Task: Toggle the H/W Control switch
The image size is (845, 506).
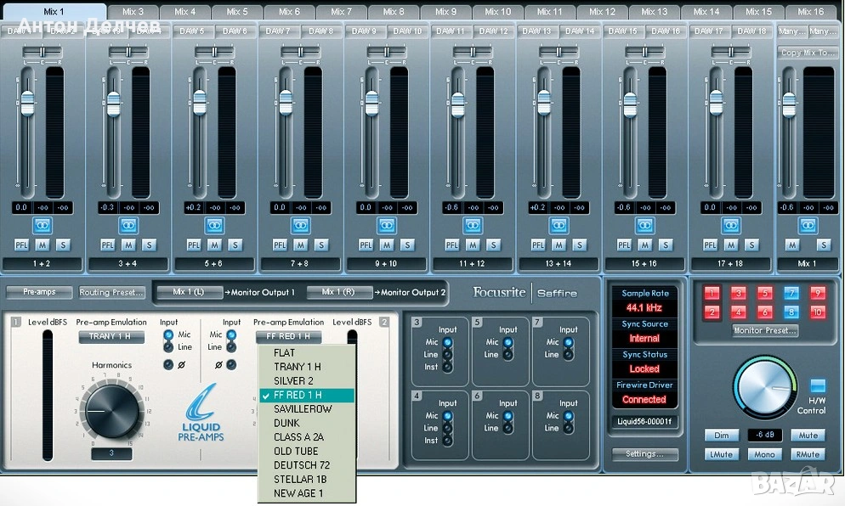Action: [817, 386]
